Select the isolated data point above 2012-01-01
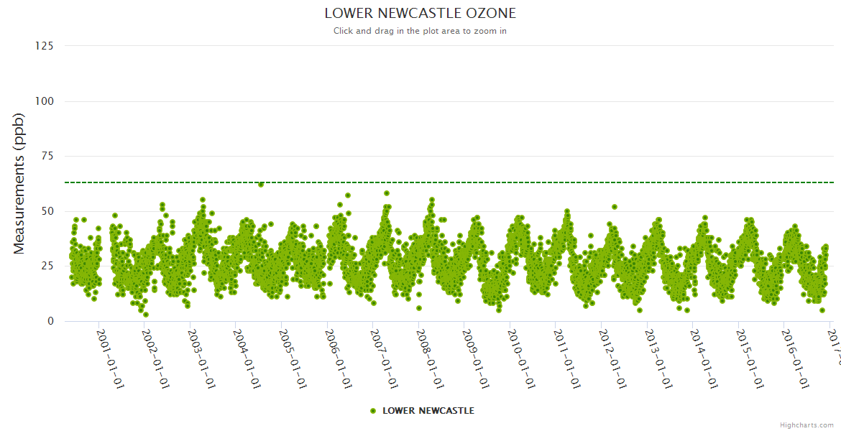 point(615,207)
